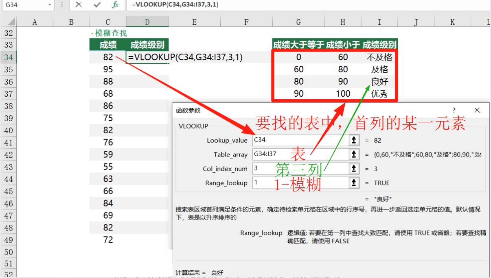Open Insert Function via the fx icon
Viewport: 491px width, 278px height.
(115, 5)
